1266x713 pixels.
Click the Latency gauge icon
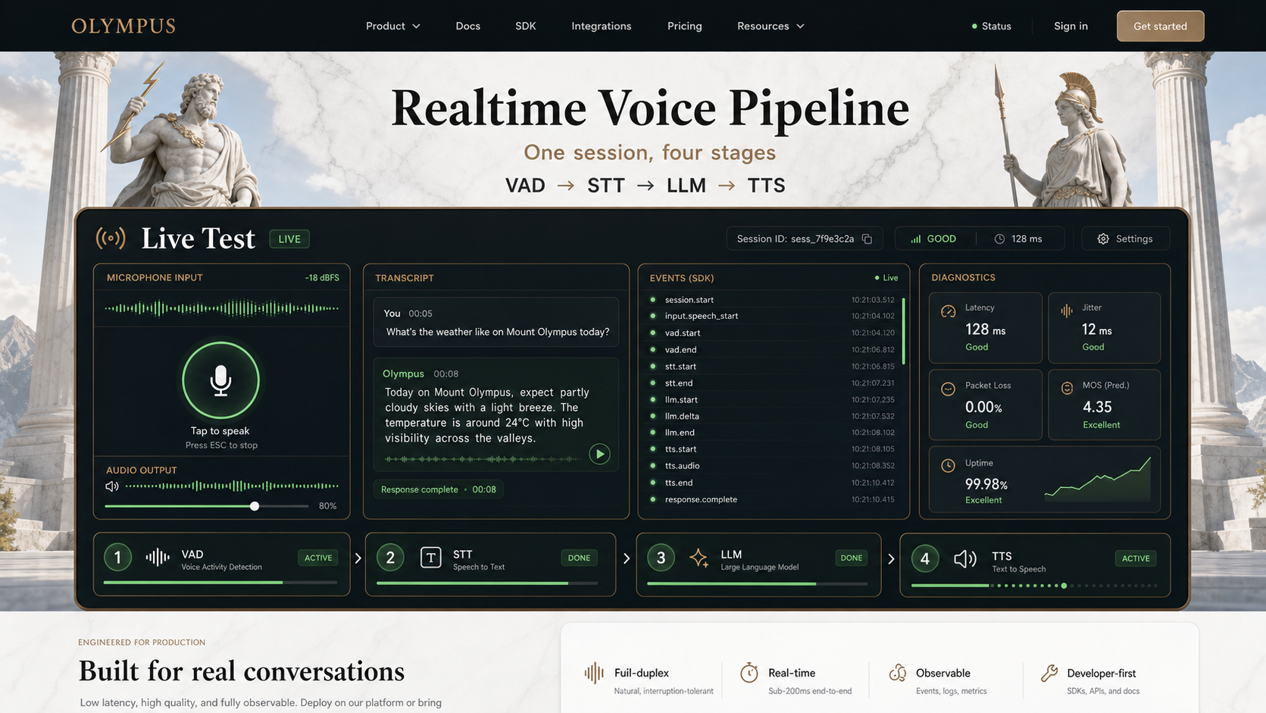(948, 311)
